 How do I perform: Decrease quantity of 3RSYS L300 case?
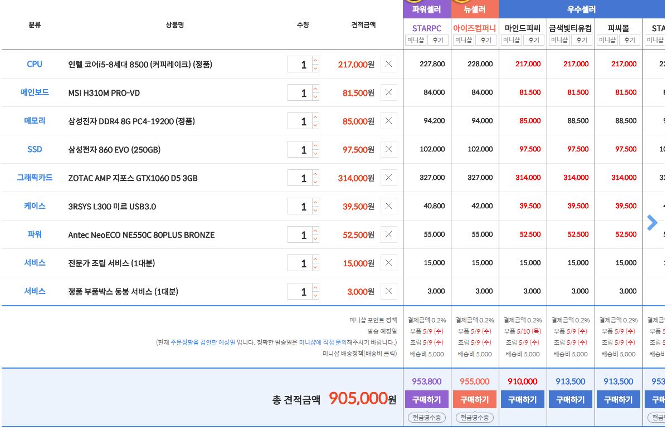pyautogui.click(x=315, y=210)
